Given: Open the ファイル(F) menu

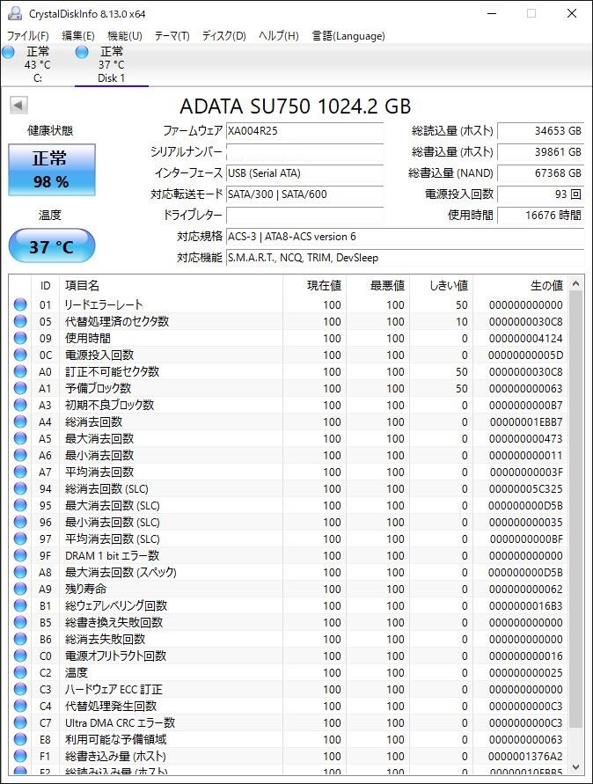Looking at the screenshot, I should (x=28, y=35).
